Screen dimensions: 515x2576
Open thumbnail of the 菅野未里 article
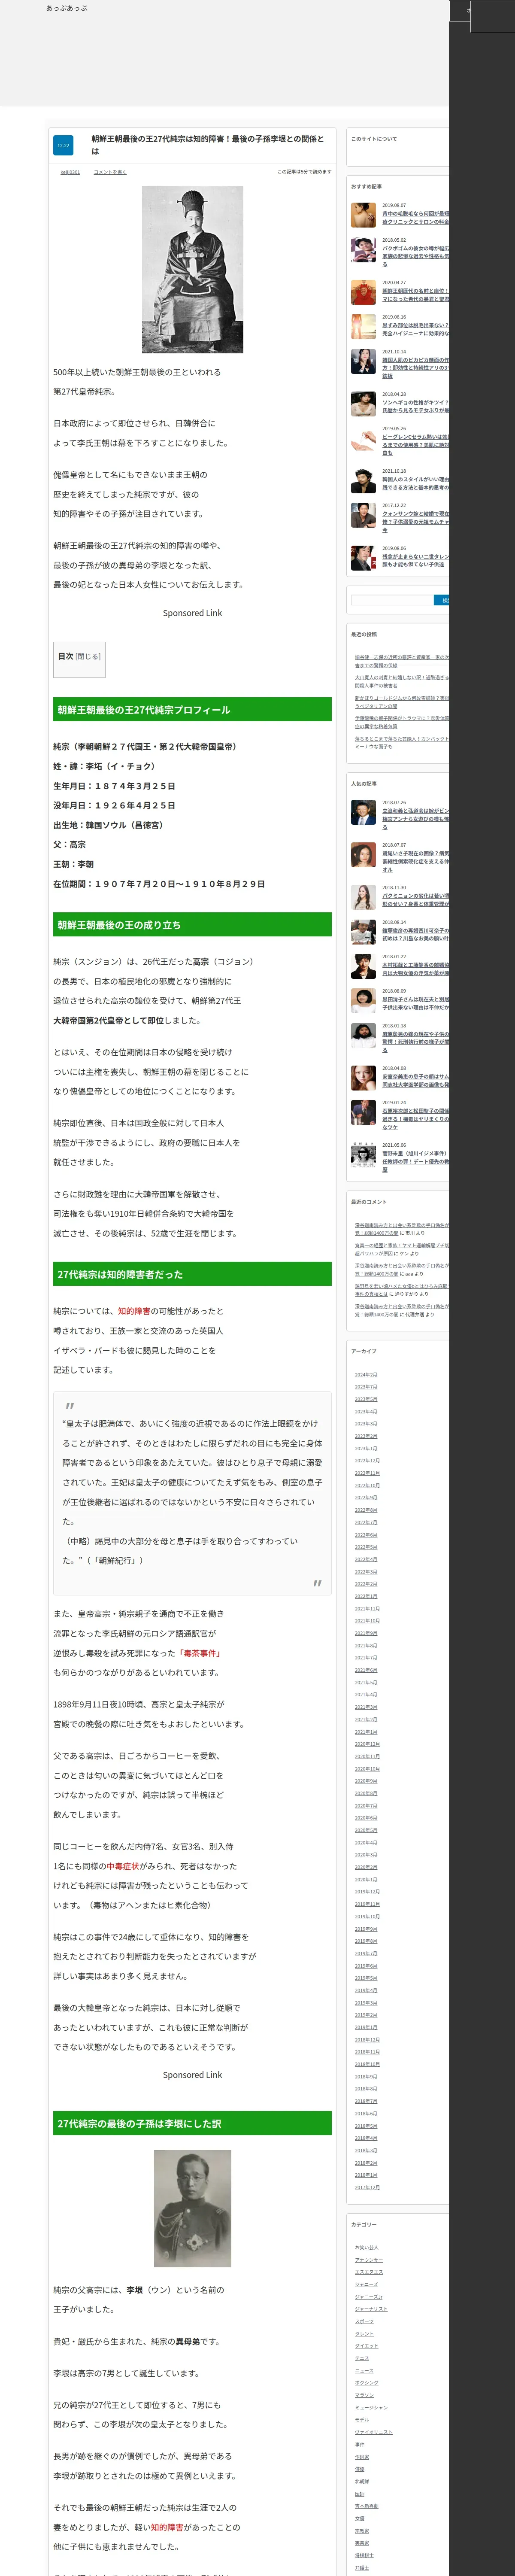[x=363, y=1154]
